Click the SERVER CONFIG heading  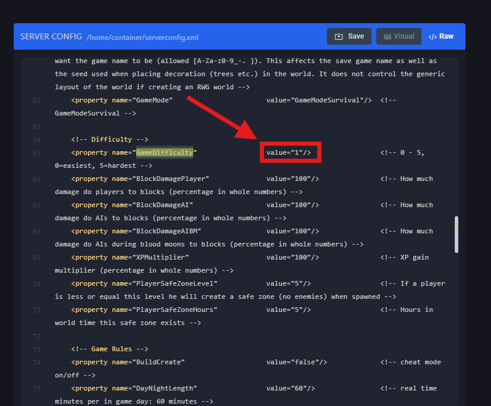(x=51, y=36)
